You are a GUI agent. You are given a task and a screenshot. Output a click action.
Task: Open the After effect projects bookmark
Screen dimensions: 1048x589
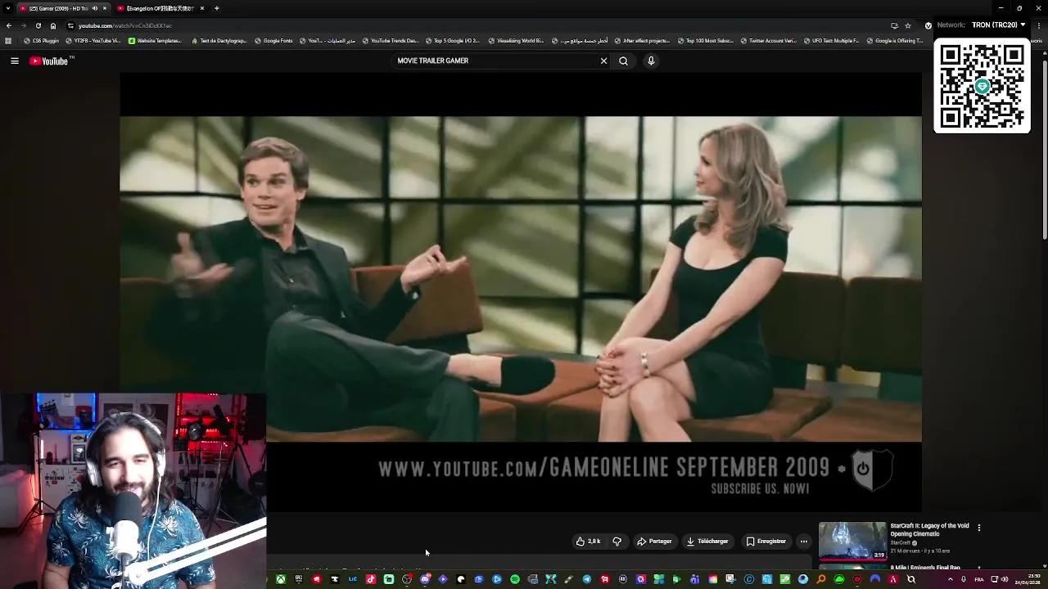642,40
